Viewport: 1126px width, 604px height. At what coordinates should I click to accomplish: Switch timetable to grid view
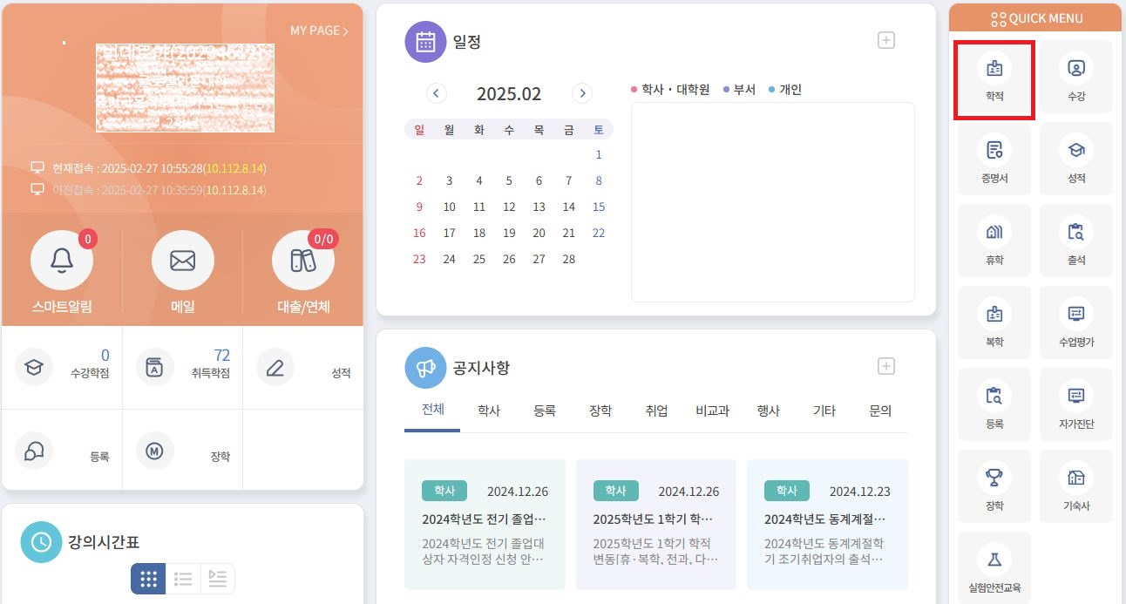coord(148,579)
